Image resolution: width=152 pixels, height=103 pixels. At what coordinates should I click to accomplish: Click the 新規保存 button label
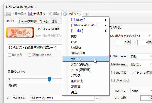40,14
